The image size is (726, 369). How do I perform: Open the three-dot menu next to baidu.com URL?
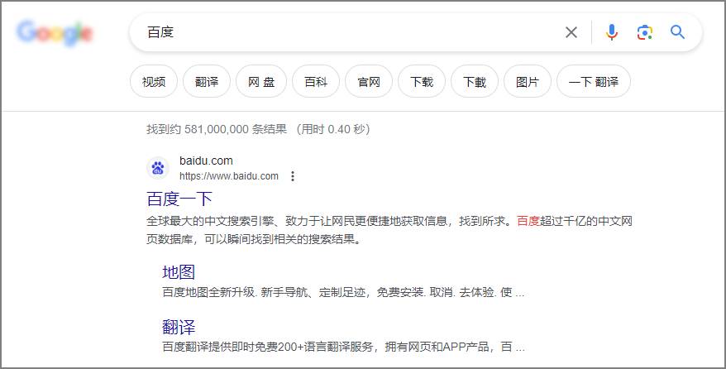click(292, 176)
